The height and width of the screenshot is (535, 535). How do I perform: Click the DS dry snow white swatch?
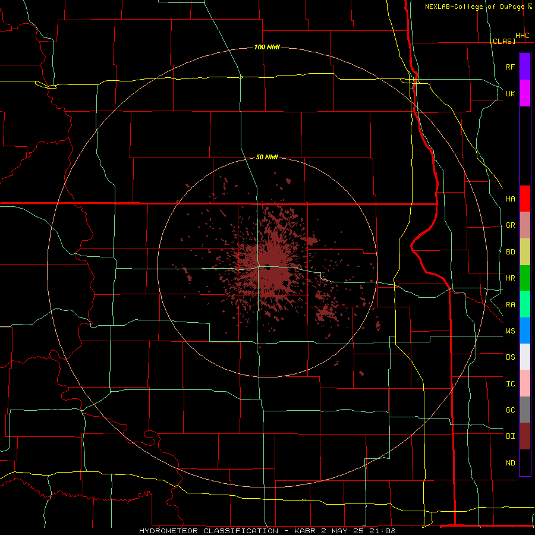(x=525, y=357)
